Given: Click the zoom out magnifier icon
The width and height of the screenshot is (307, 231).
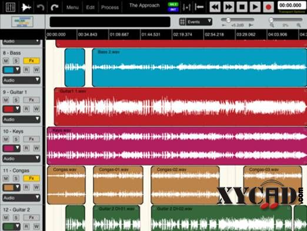Looking at the screenshot, I should (272, 25).
